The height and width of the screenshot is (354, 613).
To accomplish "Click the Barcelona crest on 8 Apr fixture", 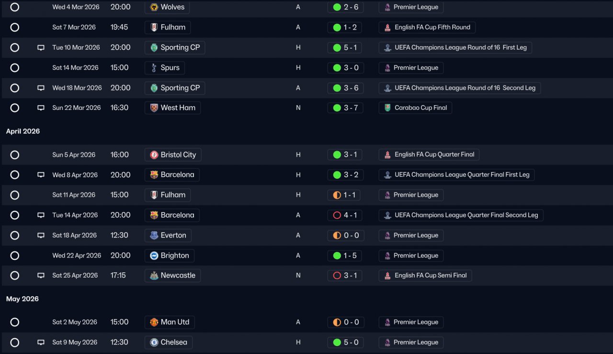I will coord(154,175).
